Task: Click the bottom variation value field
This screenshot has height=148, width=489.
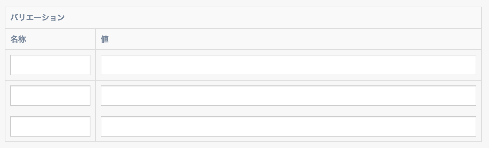Action: click(x=288, y=126)
